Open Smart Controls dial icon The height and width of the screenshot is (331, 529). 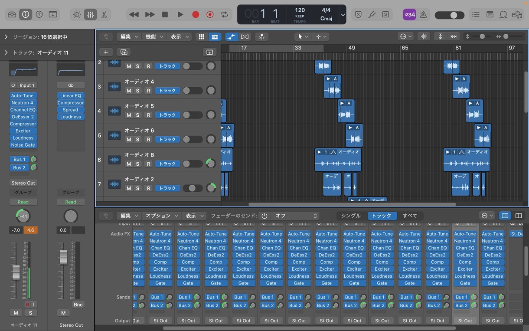pos(77,14)
